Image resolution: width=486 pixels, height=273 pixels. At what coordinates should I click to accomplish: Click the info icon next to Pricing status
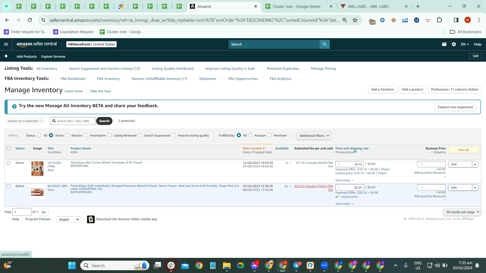click(355, 152)
